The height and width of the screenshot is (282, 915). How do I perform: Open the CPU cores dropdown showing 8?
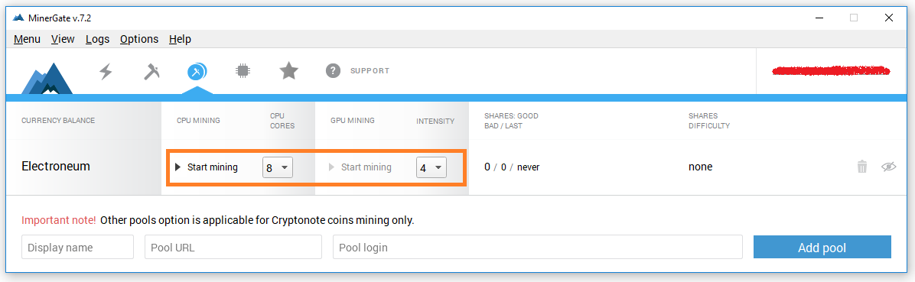coord(277,168)
